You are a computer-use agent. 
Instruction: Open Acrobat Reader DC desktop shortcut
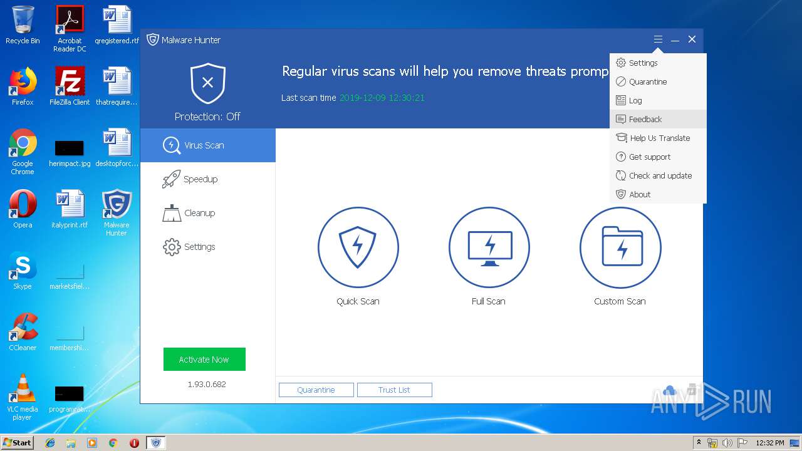70,29
